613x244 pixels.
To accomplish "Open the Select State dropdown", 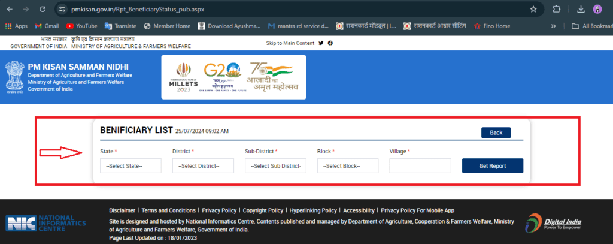I will 131,165.
